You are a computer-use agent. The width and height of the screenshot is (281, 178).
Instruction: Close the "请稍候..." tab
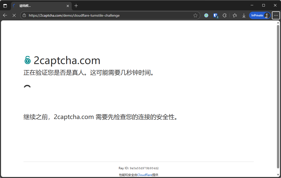(x=68, y=6)
